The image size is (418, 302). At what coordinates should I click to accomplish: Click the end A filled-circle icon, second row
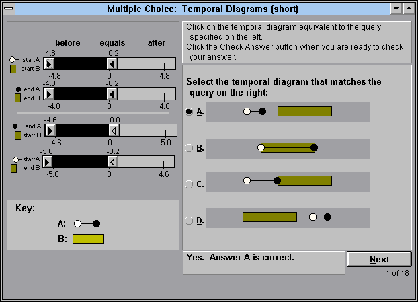point(17,89)
